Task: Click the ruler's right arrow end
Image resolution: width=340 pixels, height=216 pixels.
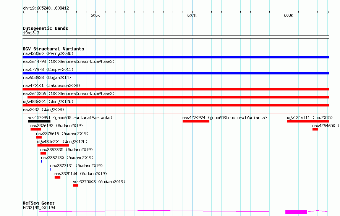Action: point(328,12)
